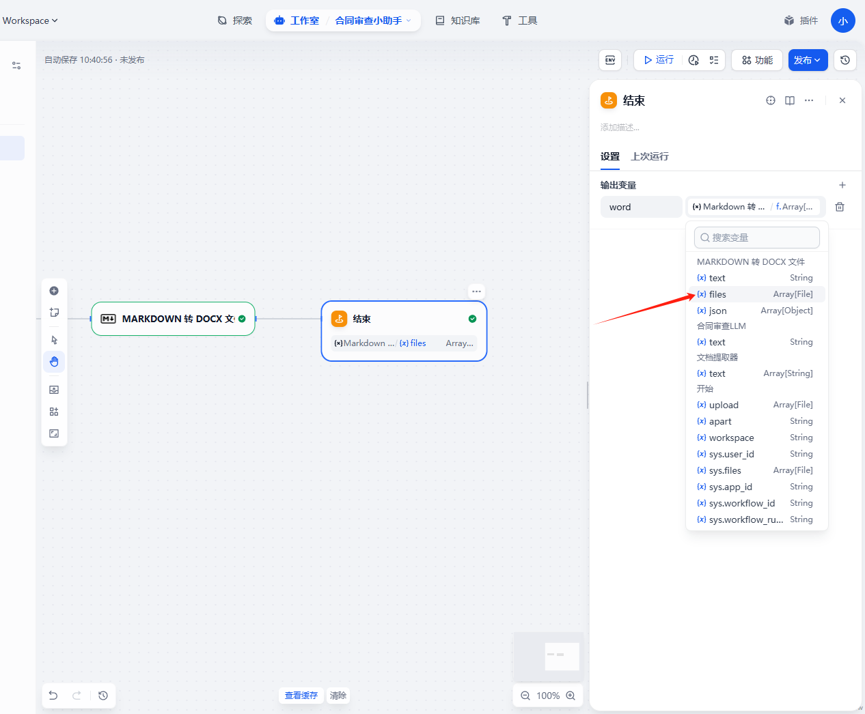Run the workflow with 运行
The height and width of the screenshot is (714, 865).
coord(659,60)
